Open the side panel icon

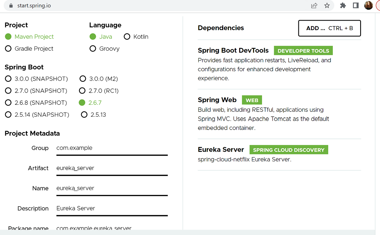coord(356,5)
